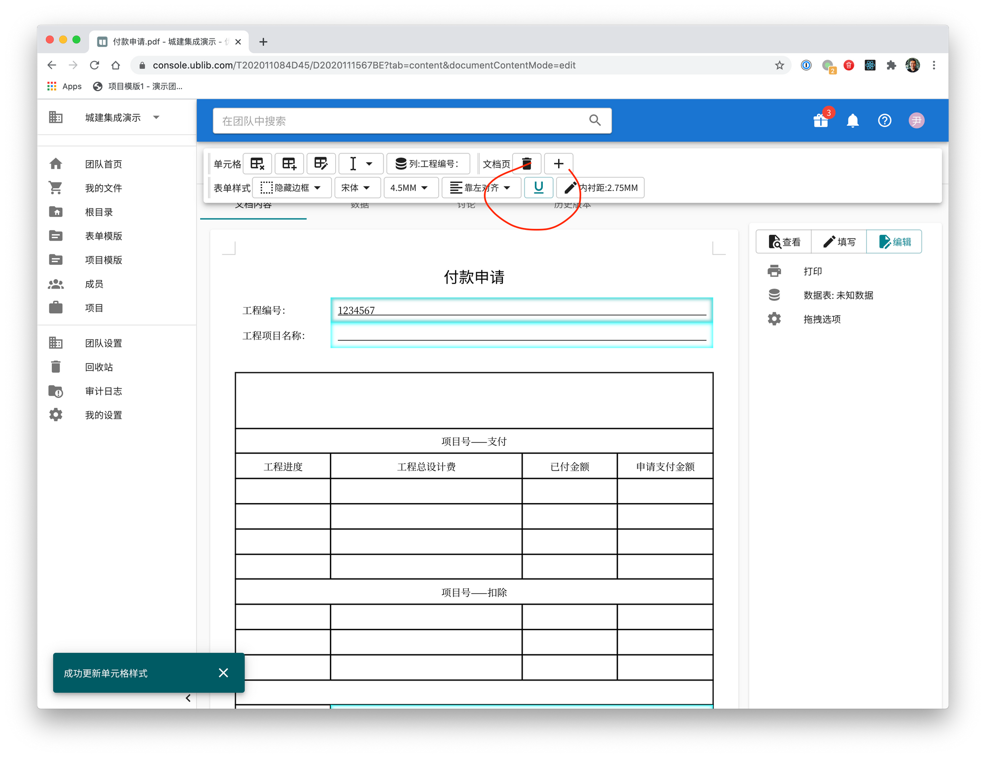This screenshot has width=986, height=758.
Task: Click the 打印 print option
Action: pyautogui.click(x=812, y=272)
